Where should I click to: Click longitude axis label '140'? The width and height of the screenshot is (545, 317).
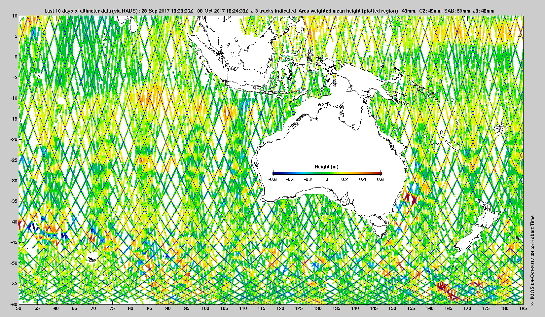(x=355, y=308)
